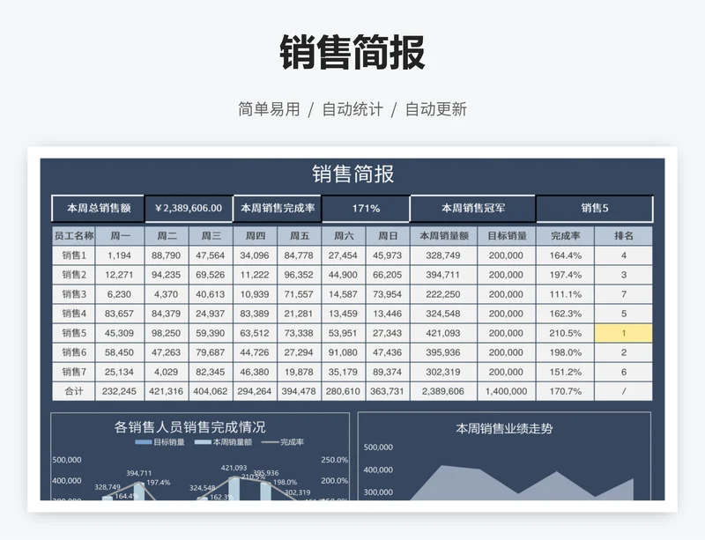Select cell with value 421,093 in the table
The height and width of the screenshot is (540, 705).
(x=443, y=333)
